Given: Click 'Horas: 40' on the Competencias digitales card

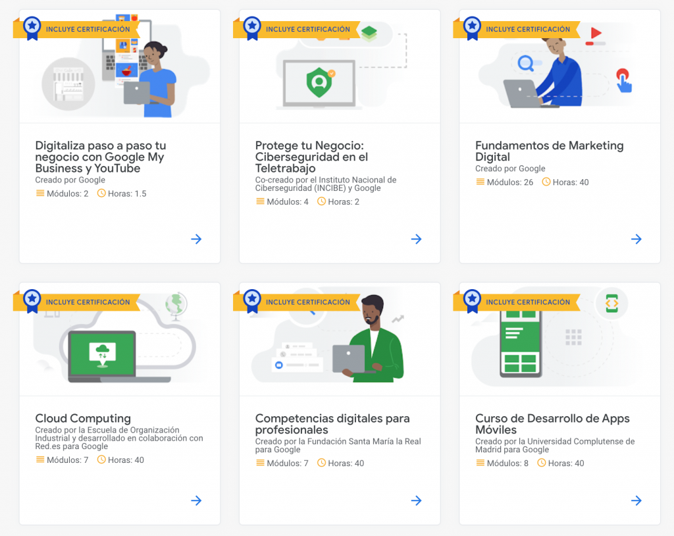Looking at the screenshot, I should click(x=346, y=464).
